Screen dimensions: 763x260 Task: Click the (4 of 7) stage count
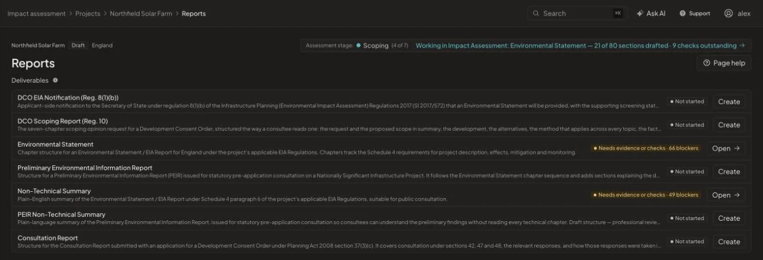[400, 46]
